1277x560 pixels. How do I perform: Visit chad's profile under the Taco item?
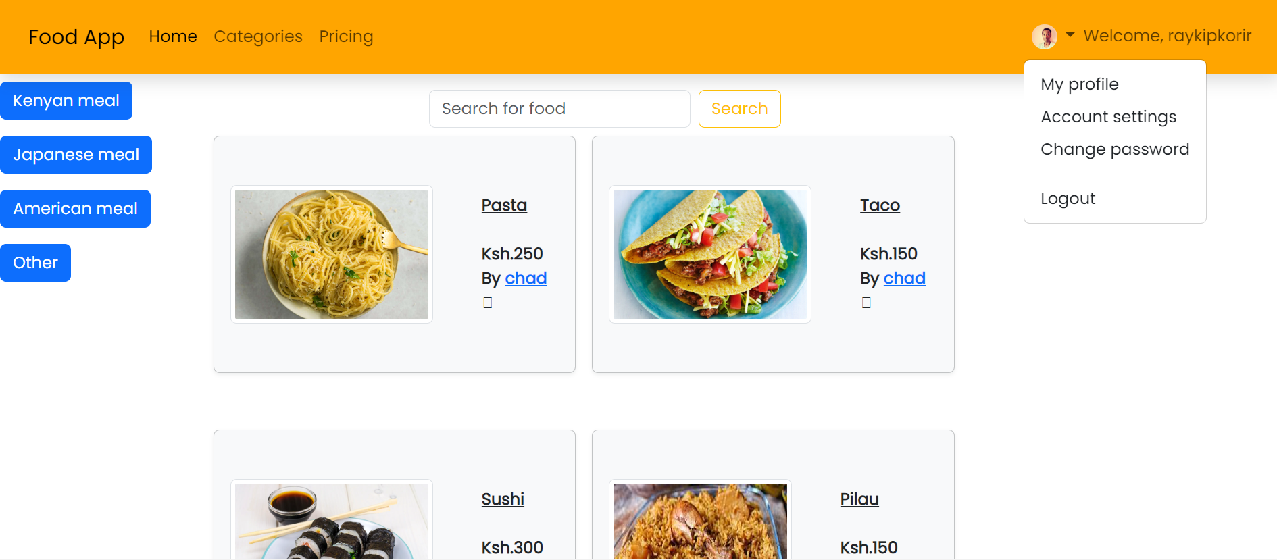(x=904, y=278)
